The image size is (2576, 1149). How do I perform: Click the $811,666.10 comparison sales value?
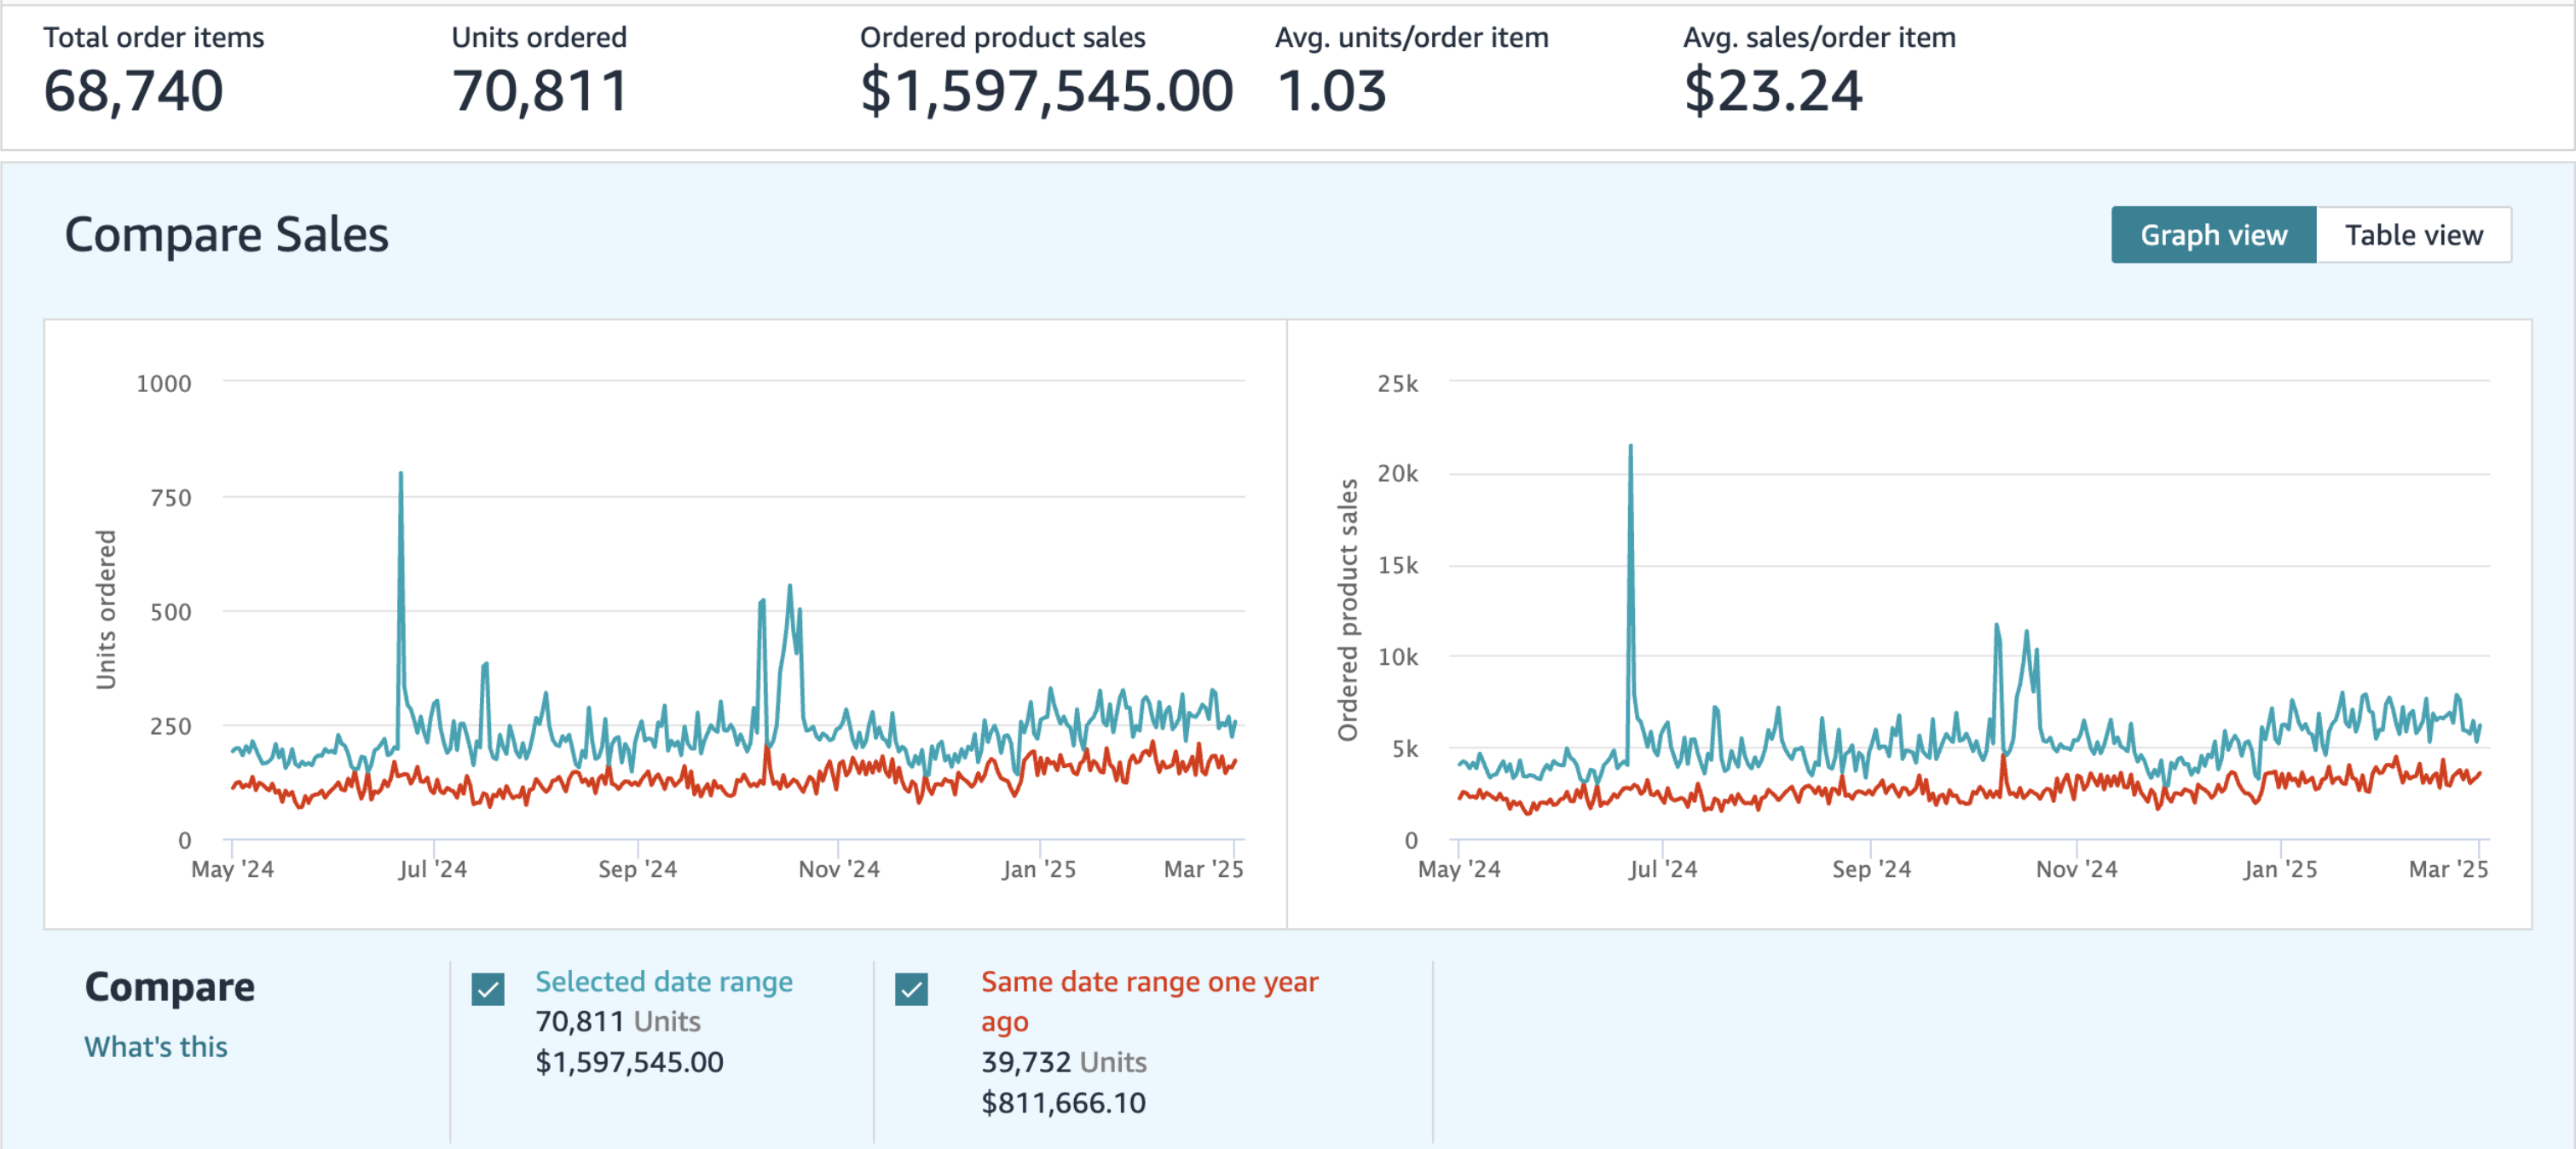[x=1063, y=1102]
